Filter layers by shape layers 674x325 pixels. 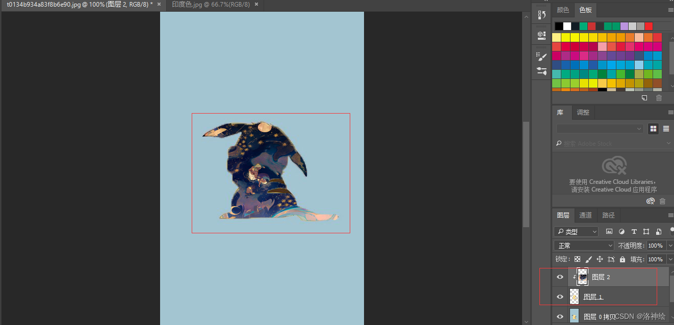click(646, 231)
